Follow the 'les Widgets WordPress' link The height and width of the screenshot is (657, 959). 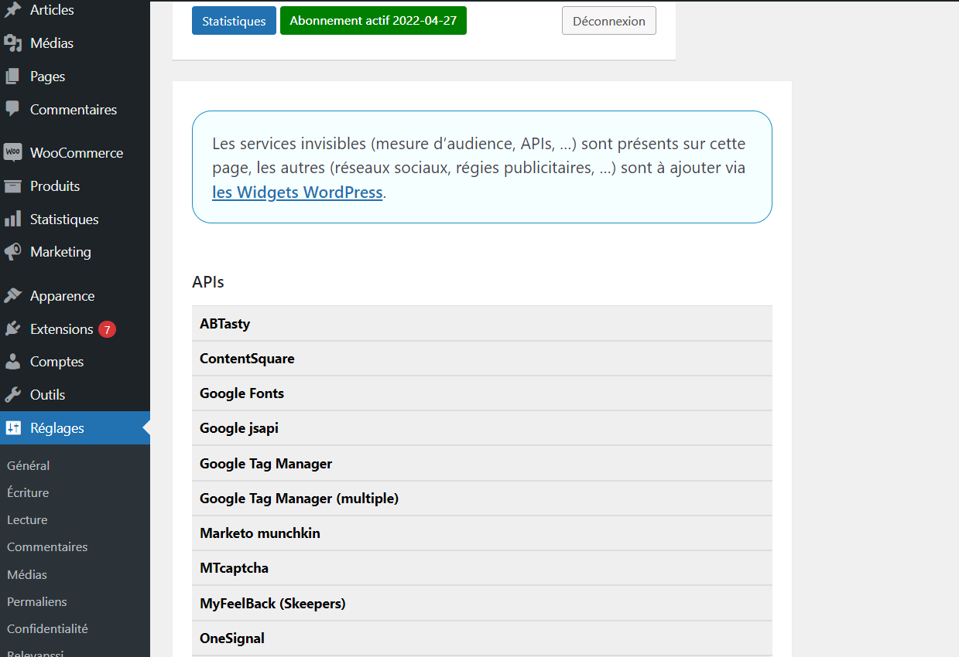coord(297,192)
